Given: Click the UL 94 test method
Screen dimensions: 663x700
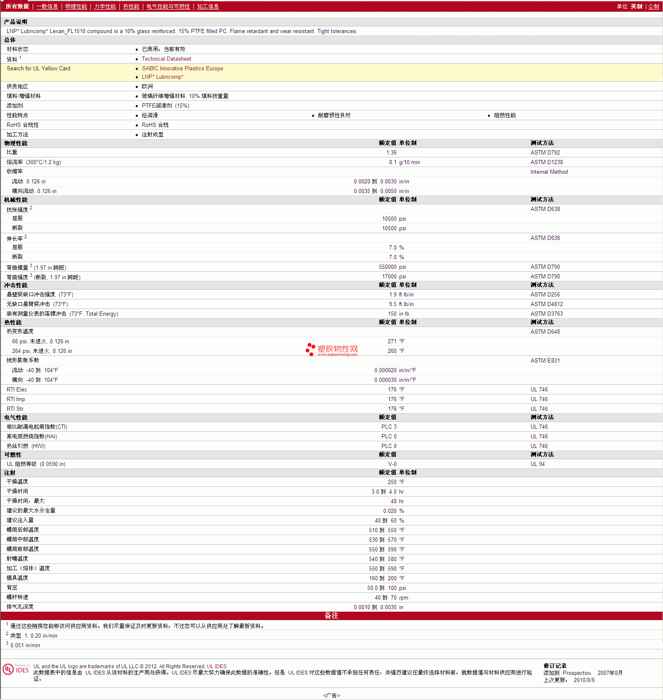Looking at the screenshot, I should point(537,464).
